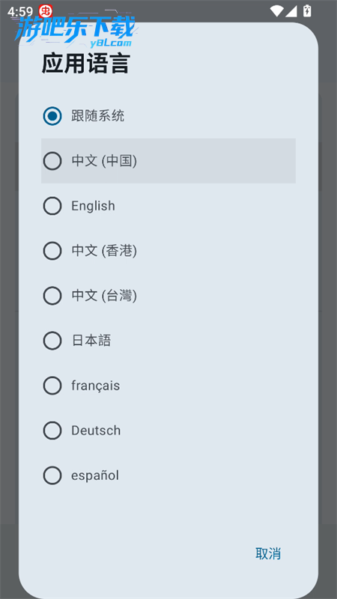This screenshot has width=337, height=599.
Task: Tap the 取消 cancel button
Action: tap(268, 553)
